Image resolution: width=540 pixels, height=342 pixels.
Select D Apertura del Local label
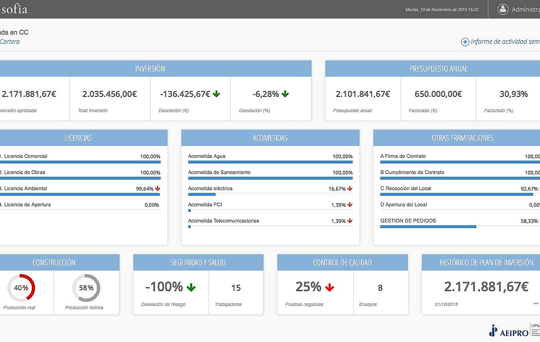[403, 204]
